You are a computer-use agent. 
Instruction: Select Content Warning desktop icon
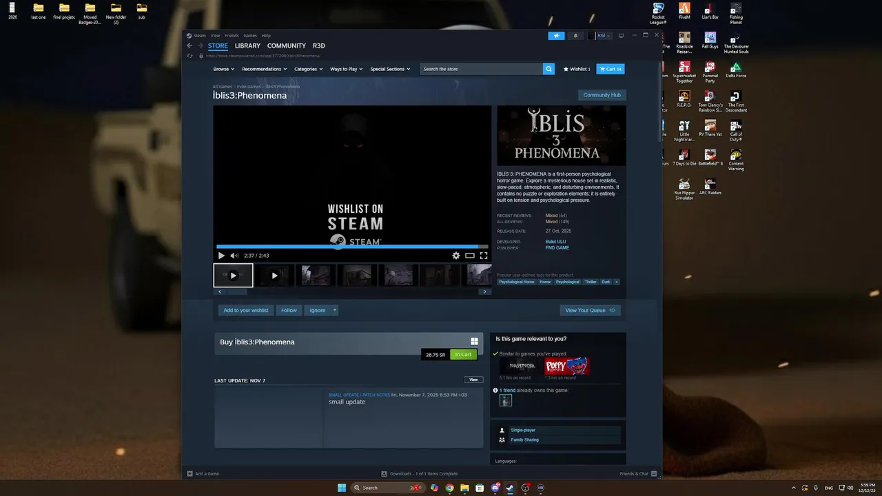click(x=736, y=160)
